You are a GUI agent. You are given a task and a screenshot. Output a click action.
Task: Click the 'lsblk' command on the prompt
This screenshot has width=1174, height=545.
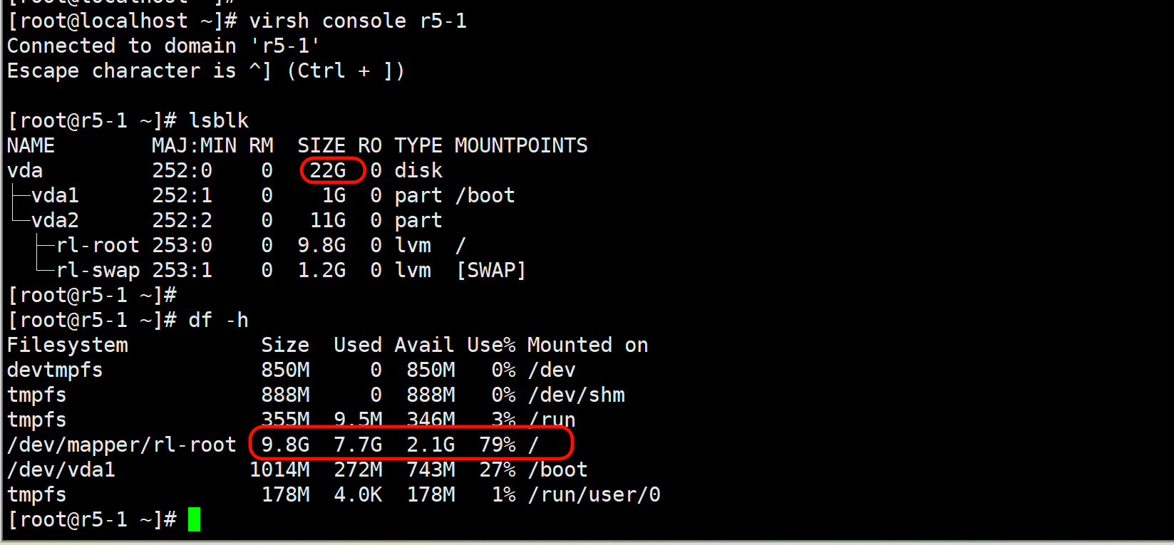coord(218,121)
